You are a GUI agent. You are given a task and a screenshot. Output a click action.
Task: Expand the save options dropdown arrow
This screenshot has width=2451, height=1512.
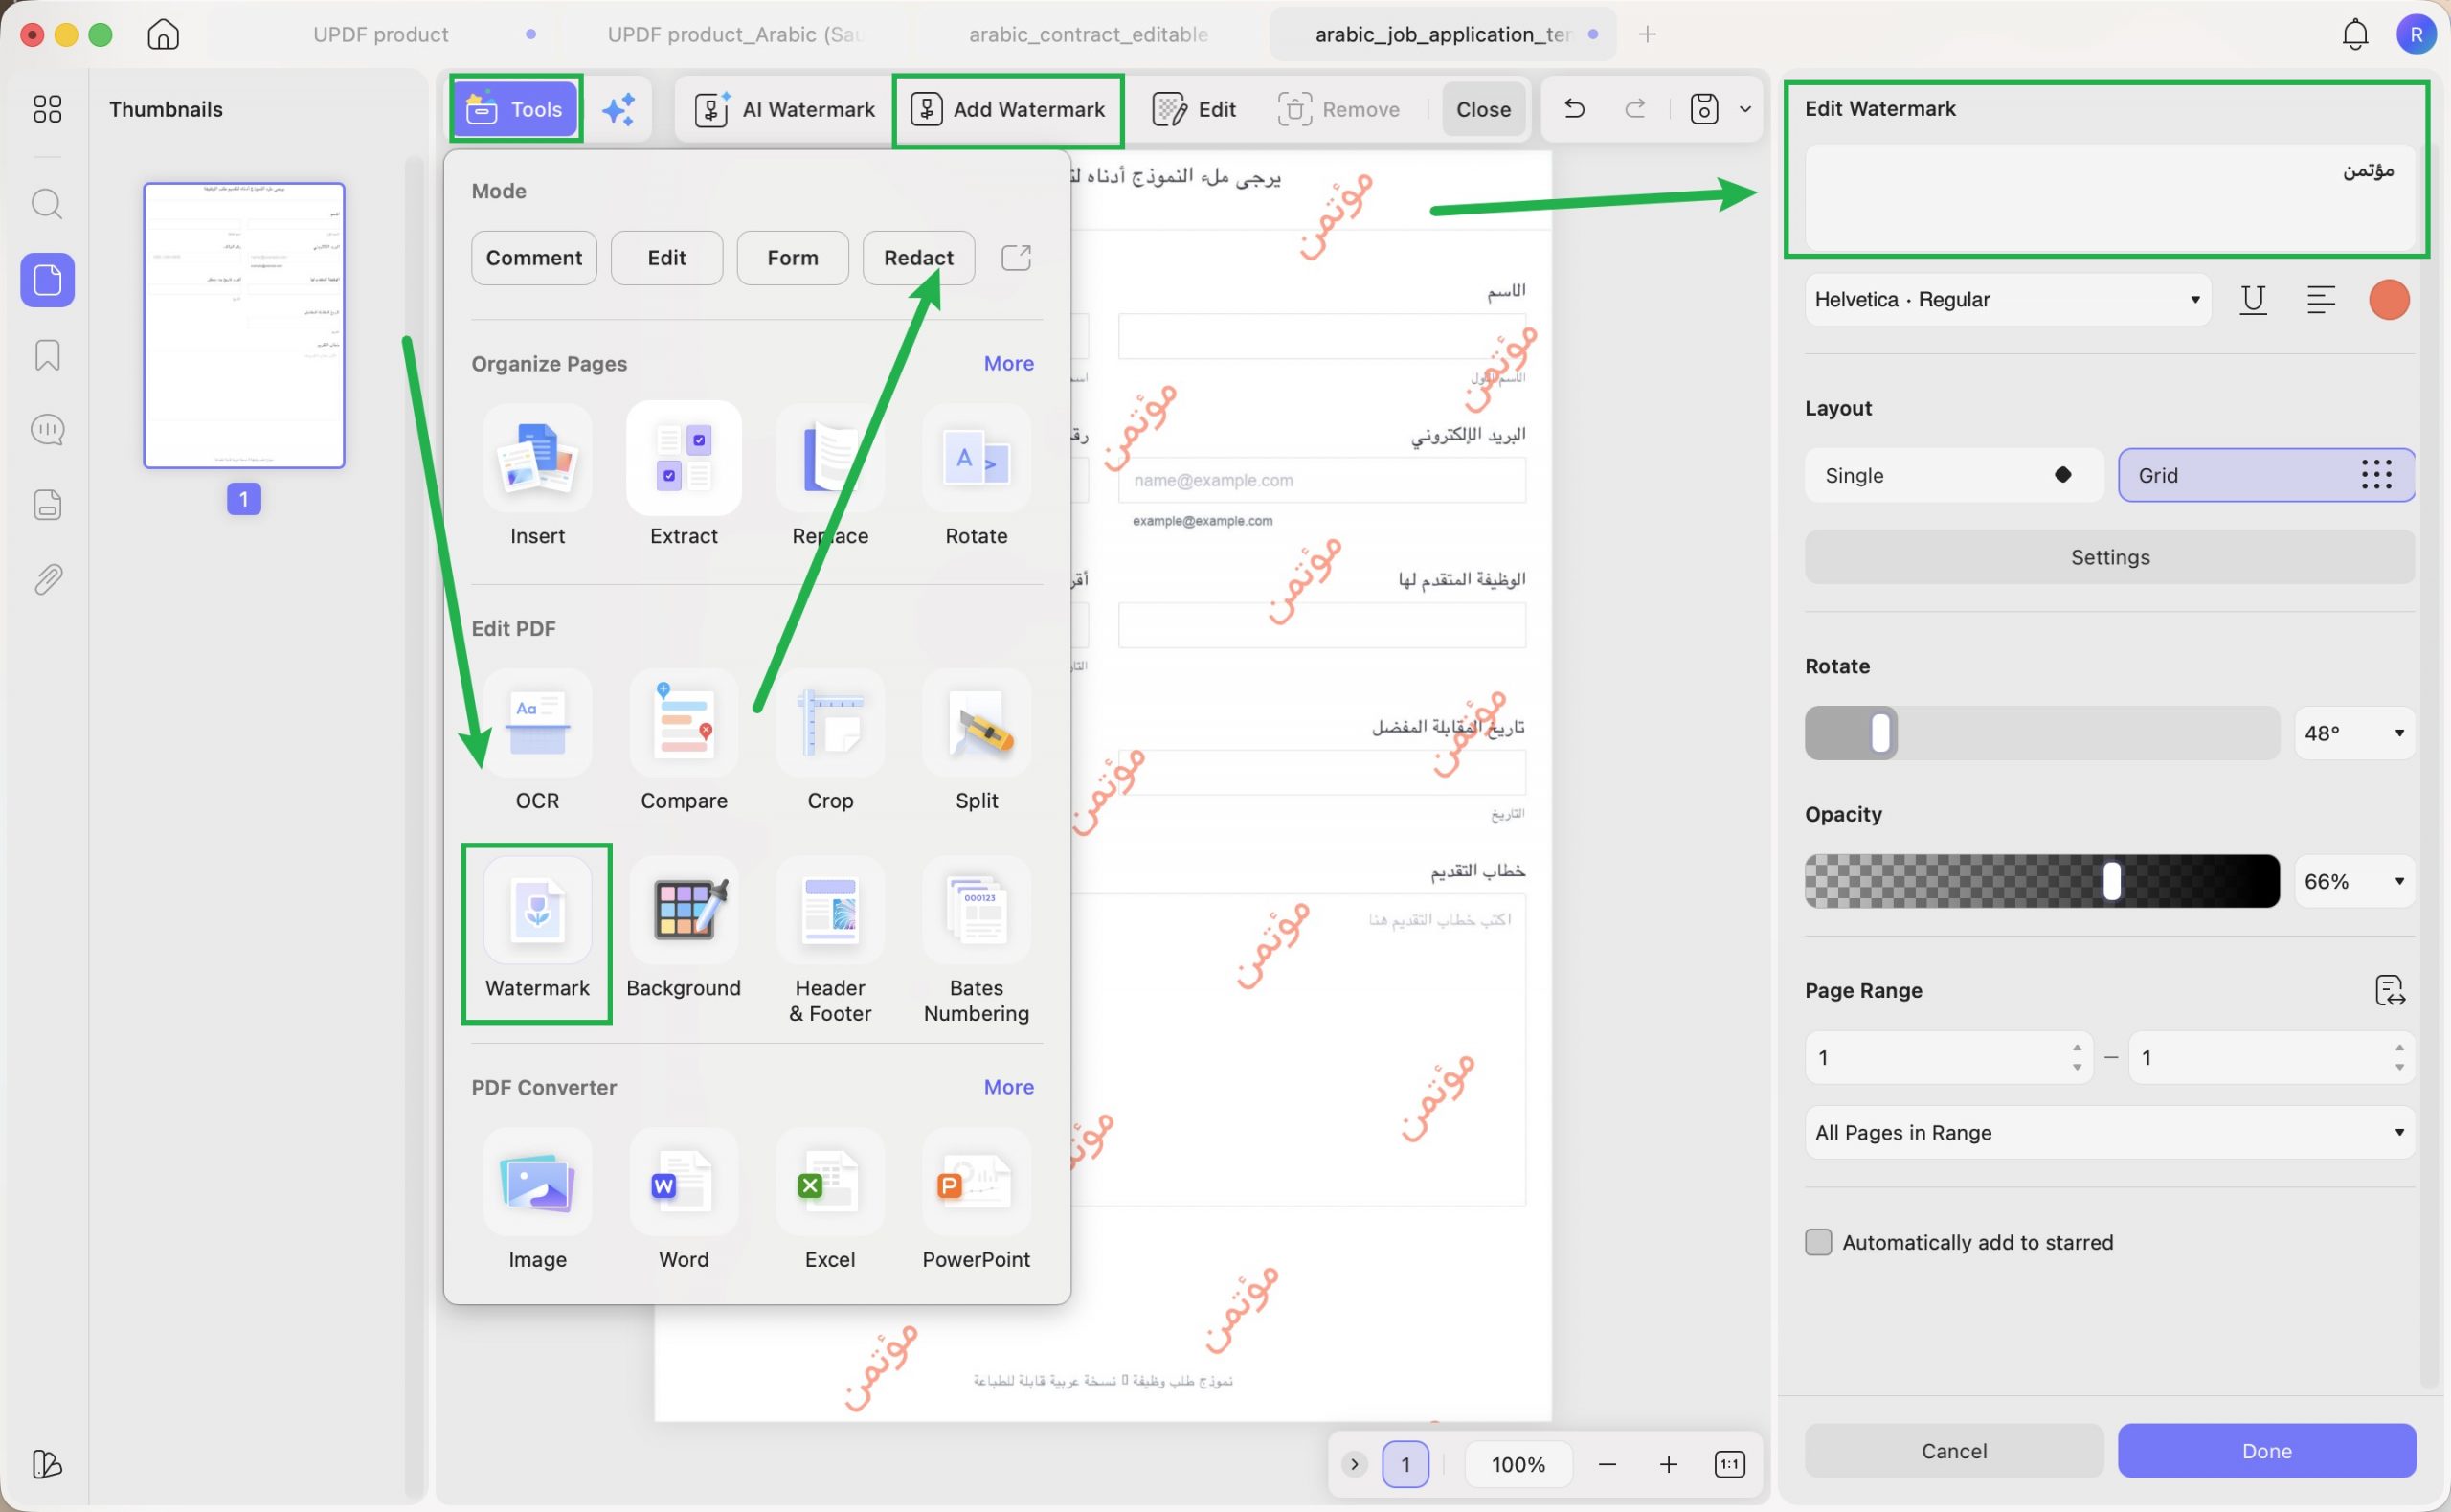1744,108
